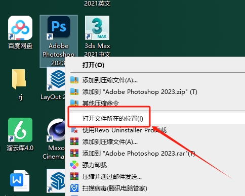Select the 溜云库4.0 desktop icon
Viewport: 245px width, 196px height.
pyautogui.click(x=20, y=130)
